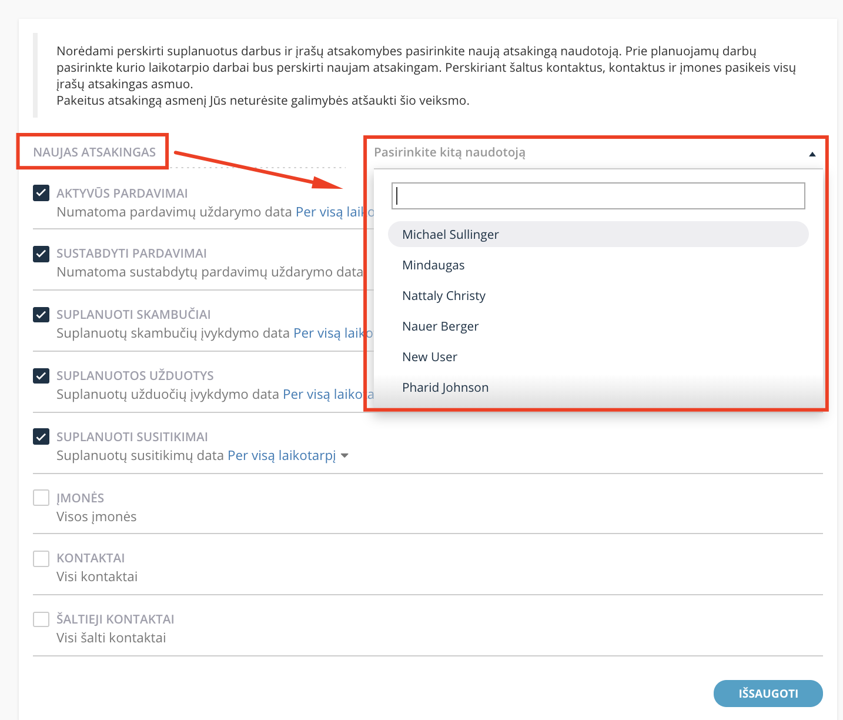Toggle the Suplanuoti skambučiai checkbox
843x720 pixels.
[41, 315]
